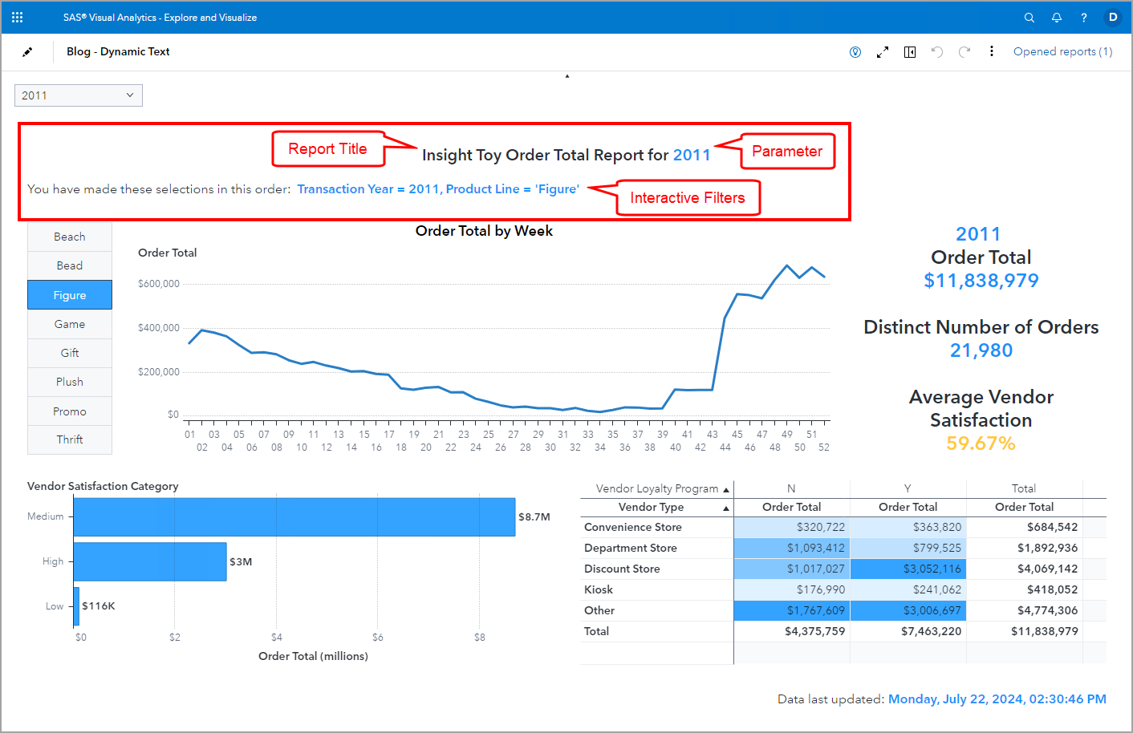Open the user profile avatar D

tap(1112, 17)
